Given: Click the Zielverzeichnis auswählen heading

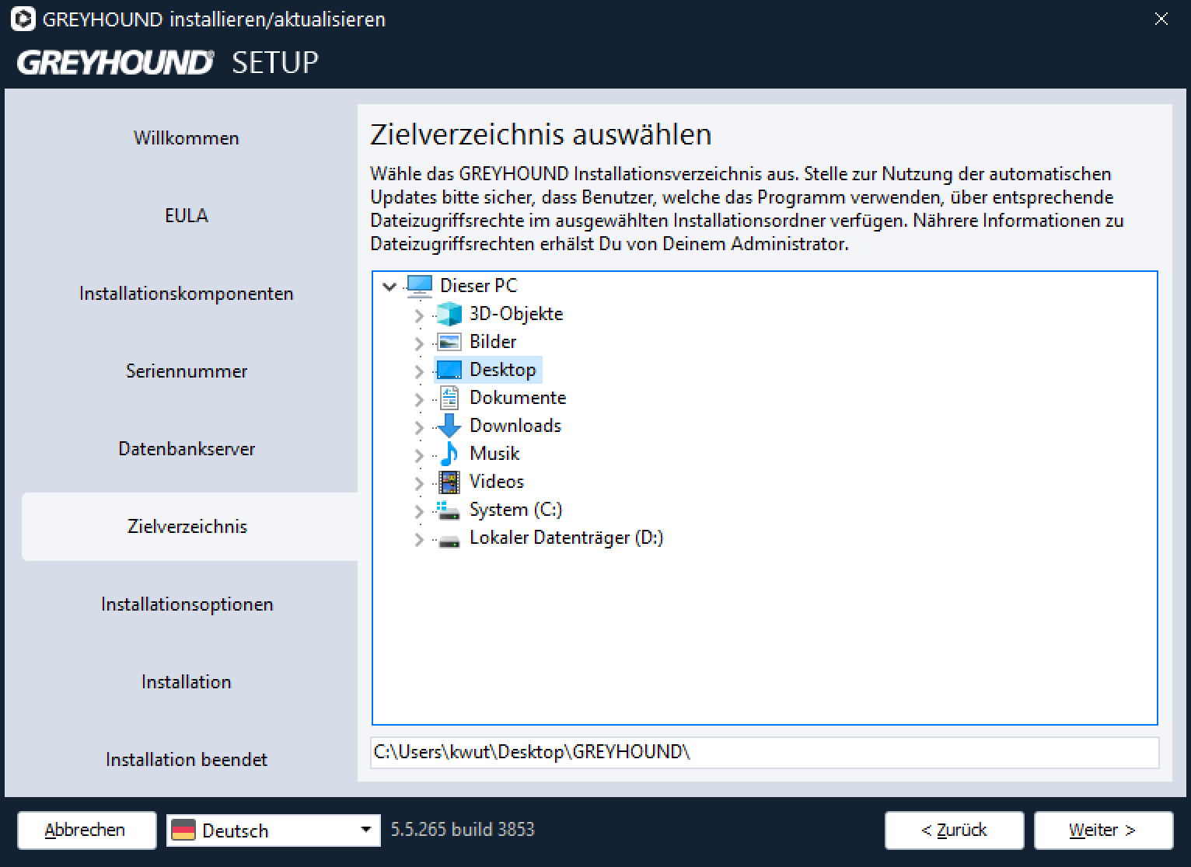Looking at the screenshot, I should click(541, 134).
